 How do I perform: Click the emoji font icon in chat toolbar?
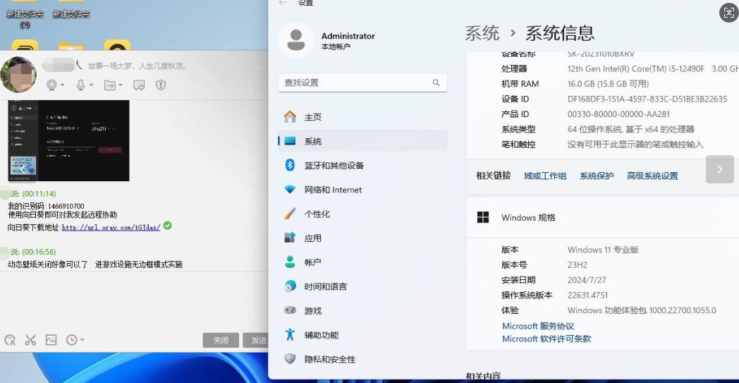[10, 339]
